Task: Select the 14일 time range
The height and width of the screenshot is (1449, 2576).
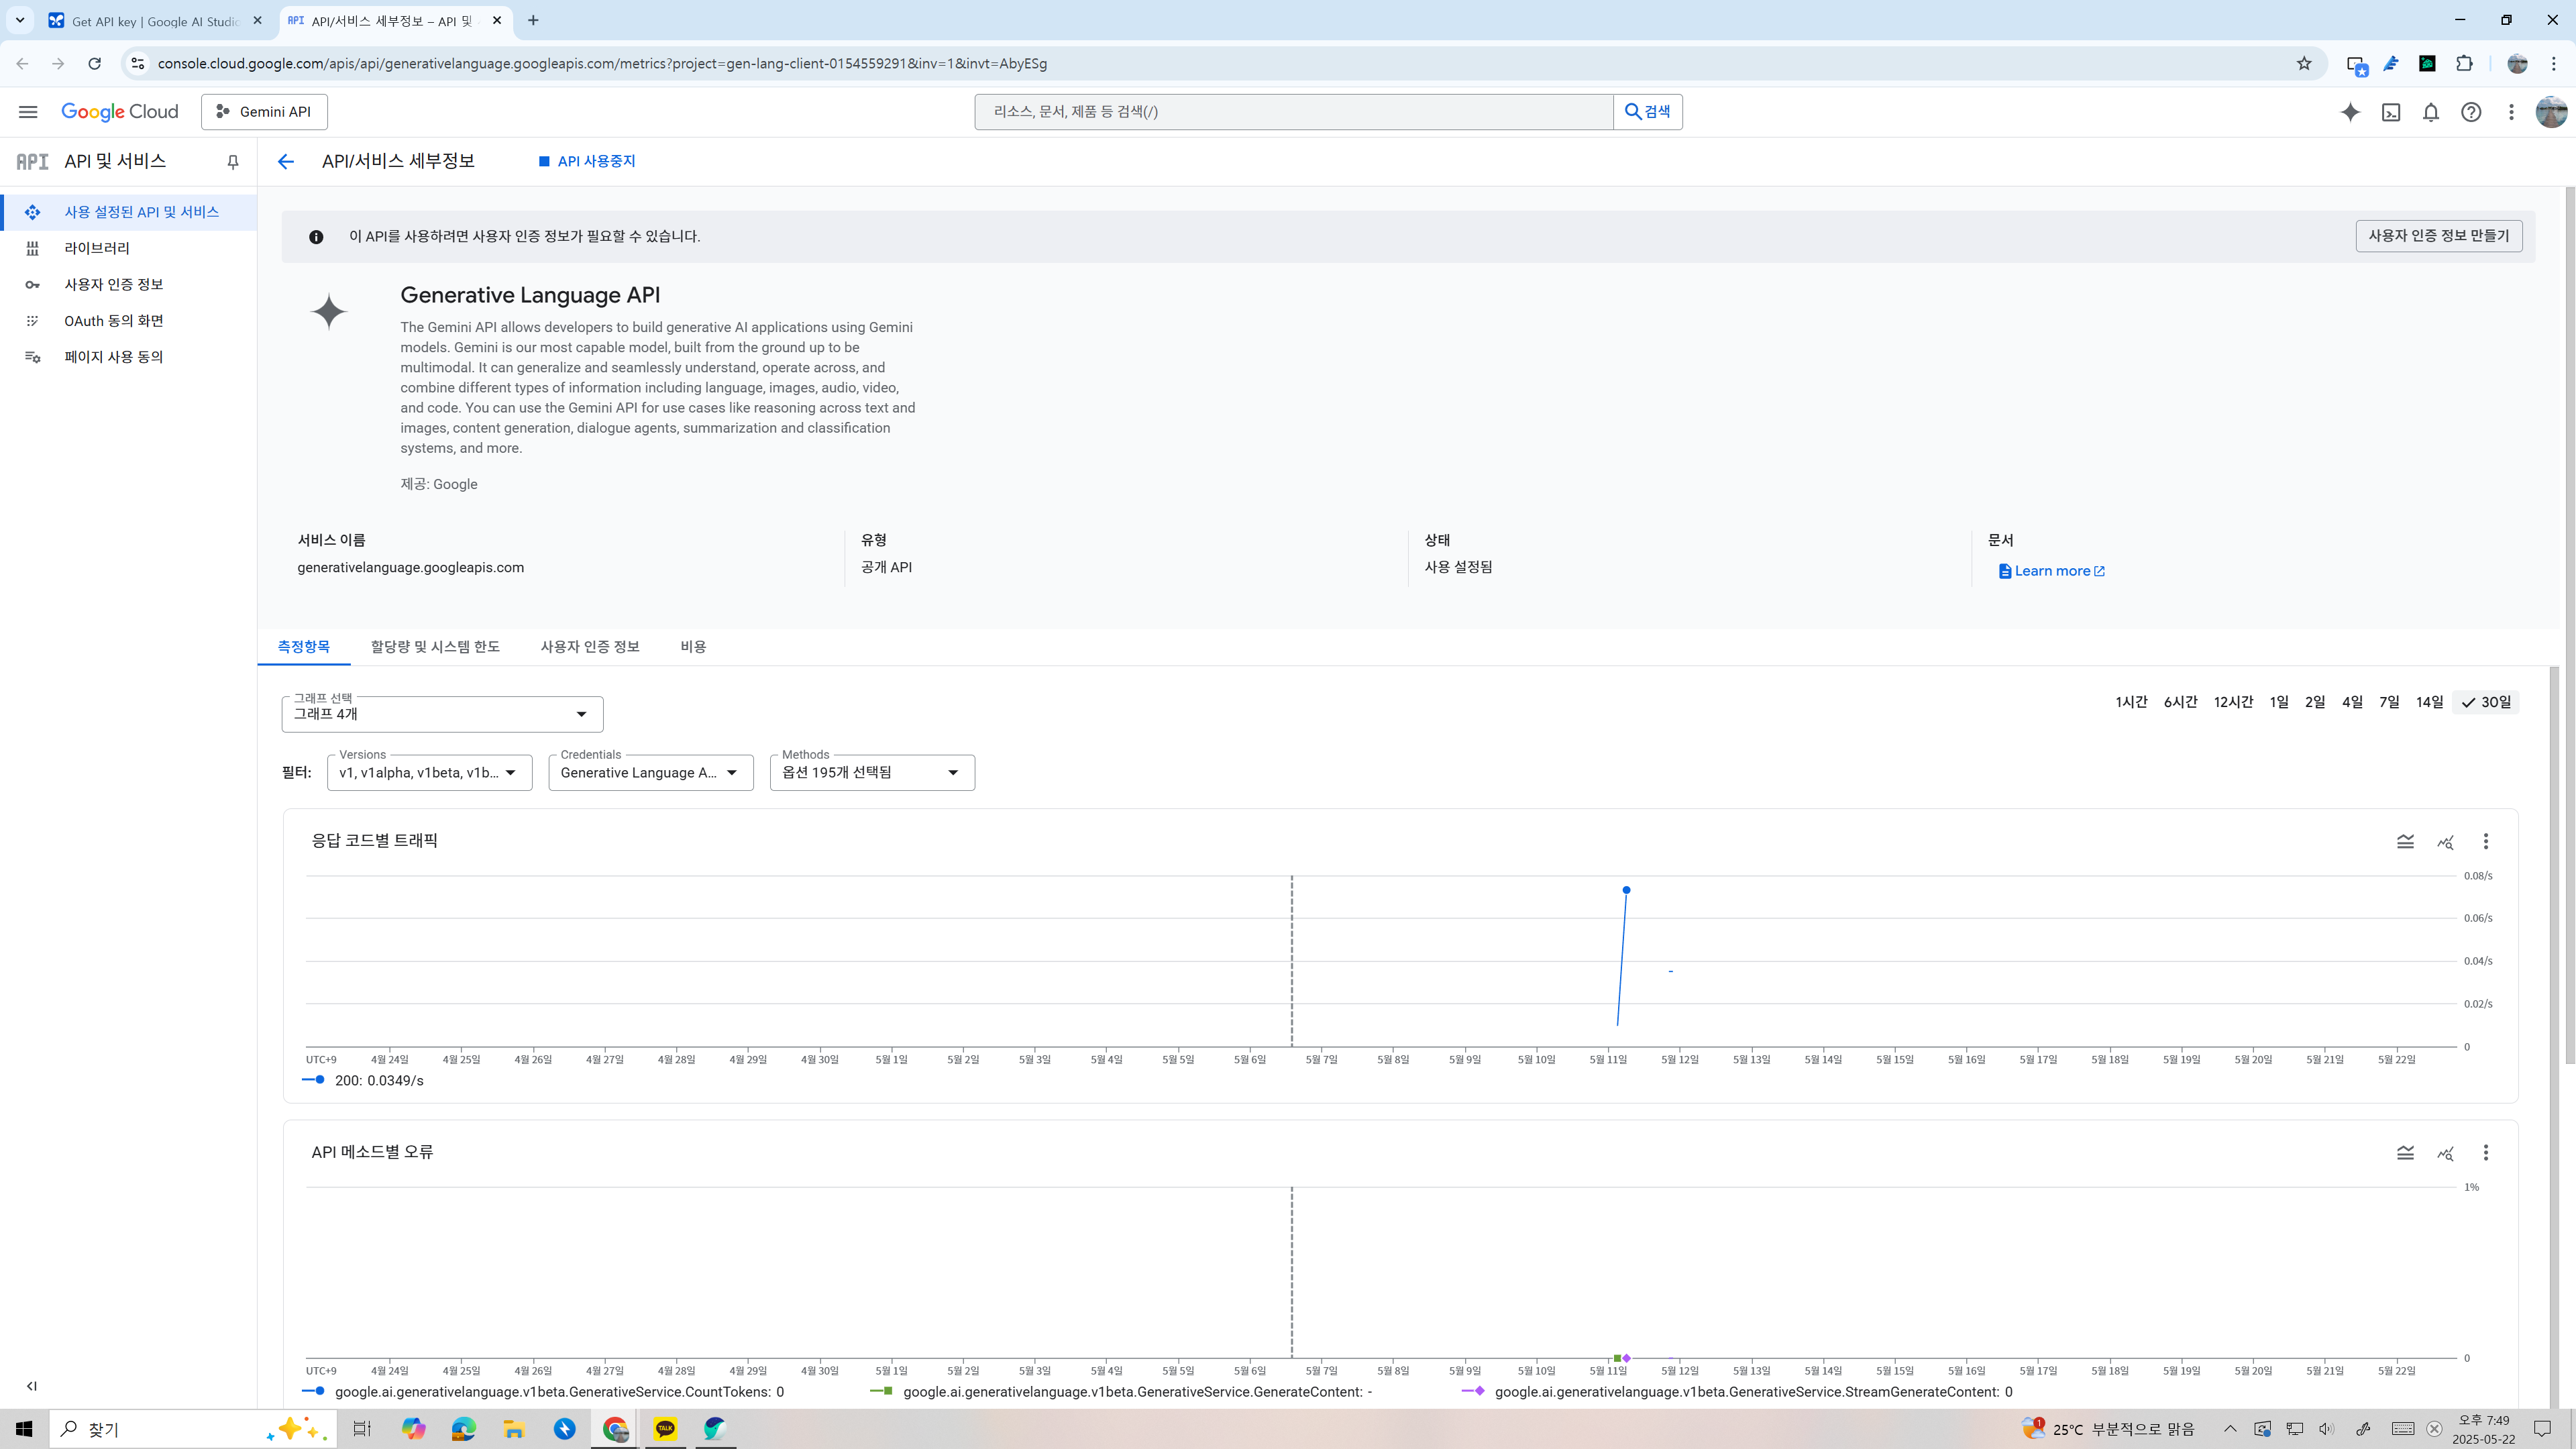Action: (2429, 702)
